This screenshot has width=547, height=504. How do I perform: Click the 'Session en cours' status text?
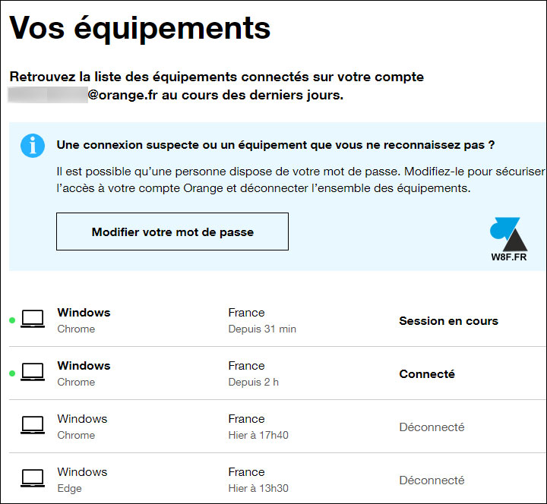449,320
